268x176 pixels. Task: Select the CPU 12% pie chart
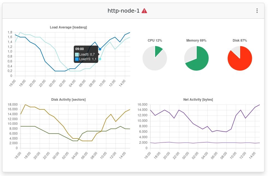[155, 58]
